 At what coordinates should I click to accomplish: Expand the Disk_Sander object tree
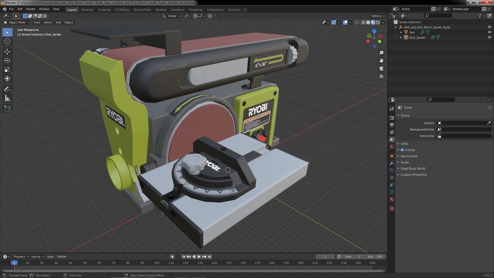[x=401, y=38]
